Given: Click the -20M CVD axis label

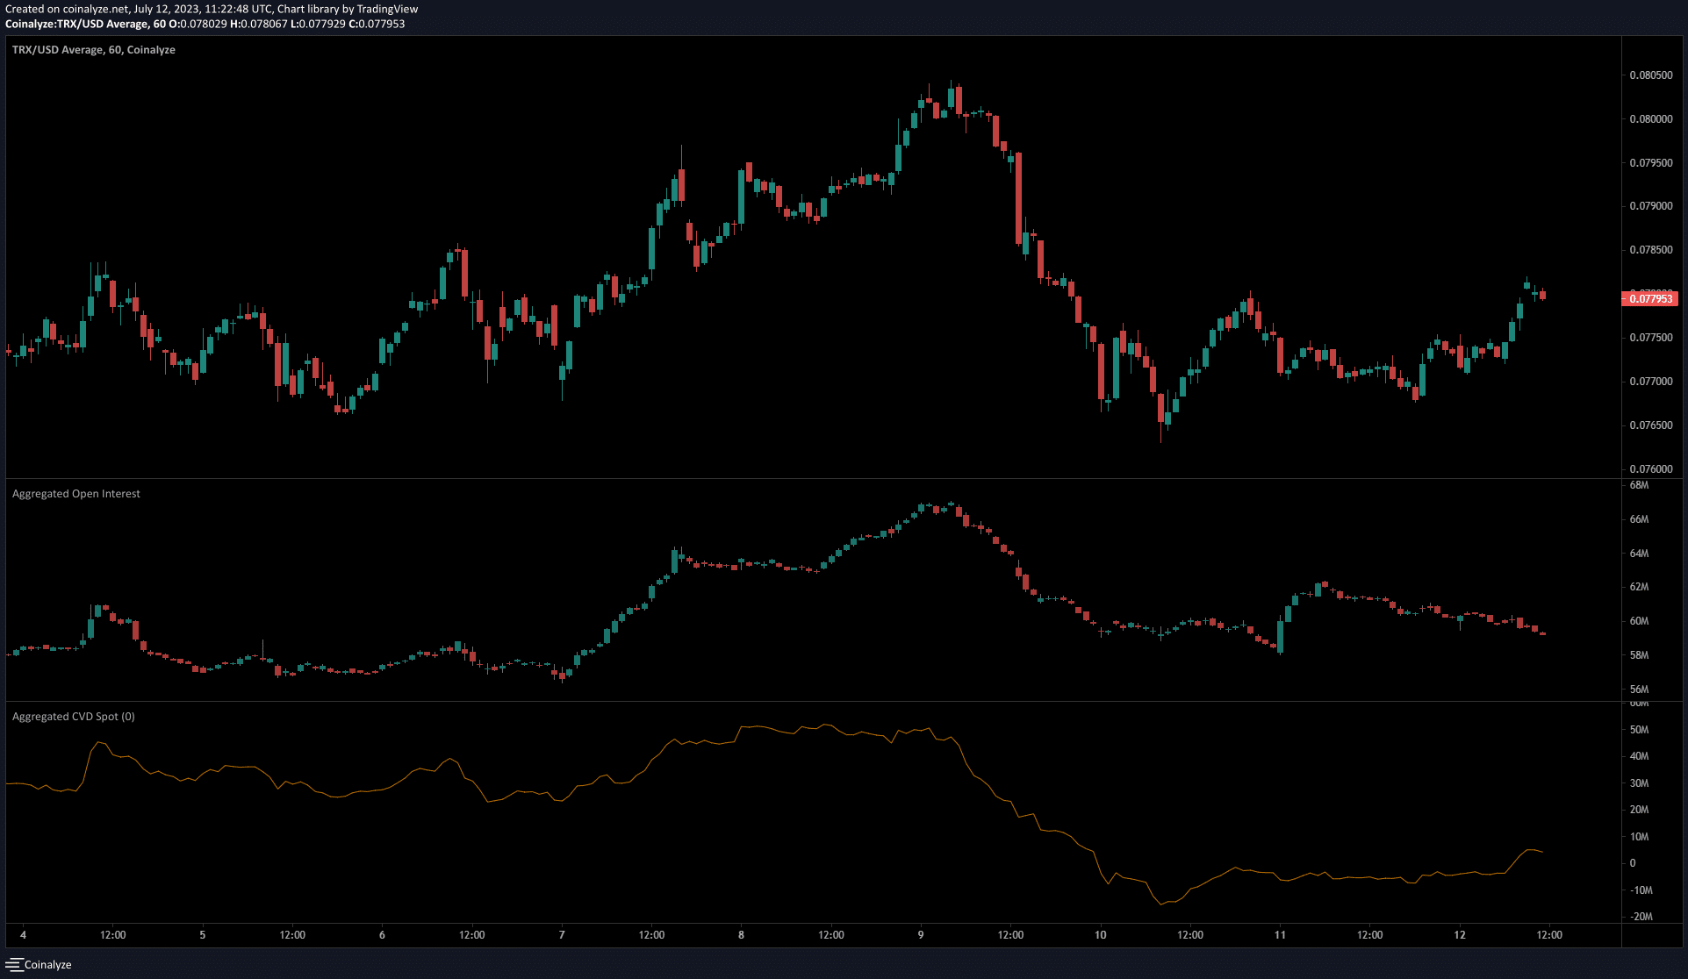Looking at the screenshot, I should pos(1641,917).
